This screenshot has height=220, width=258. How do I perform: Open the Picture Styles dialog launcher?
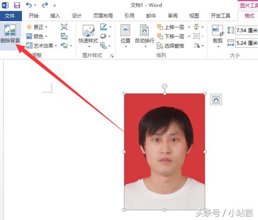pyautogui.click(x=112, y=56)
